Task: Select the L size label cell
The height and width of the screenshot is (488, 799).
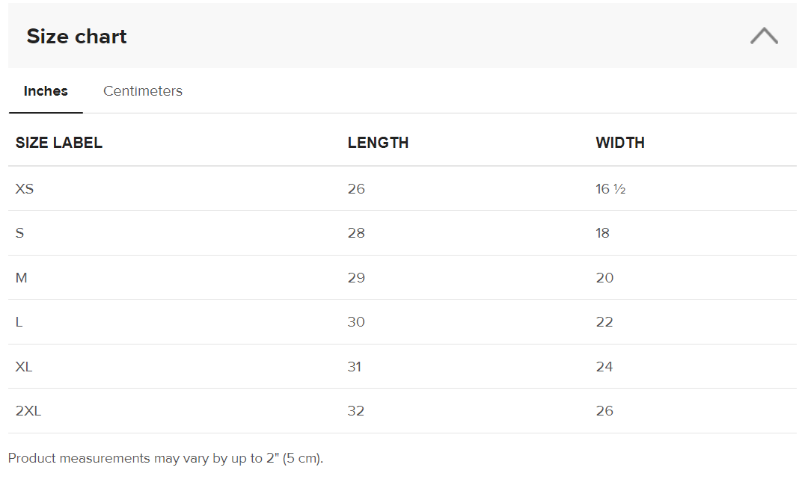Action: [19, 322]
